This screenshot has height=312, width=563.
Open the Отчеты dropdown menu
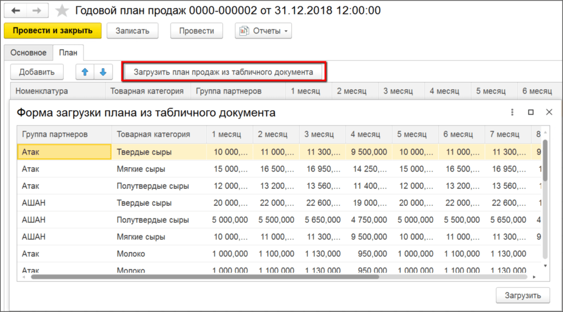[263, 31]
